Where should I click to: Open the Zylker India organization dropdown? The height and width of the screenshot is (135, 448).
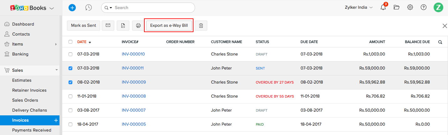[x=358, y=7]
